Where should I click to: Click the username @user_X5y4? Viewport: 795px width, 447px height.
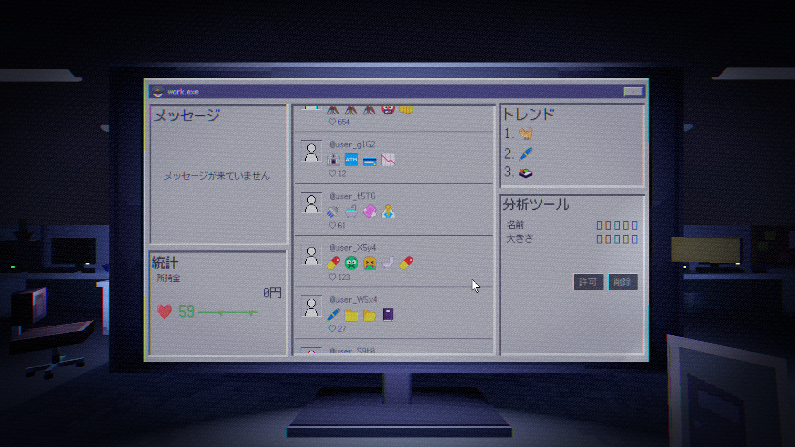[353, 248]
